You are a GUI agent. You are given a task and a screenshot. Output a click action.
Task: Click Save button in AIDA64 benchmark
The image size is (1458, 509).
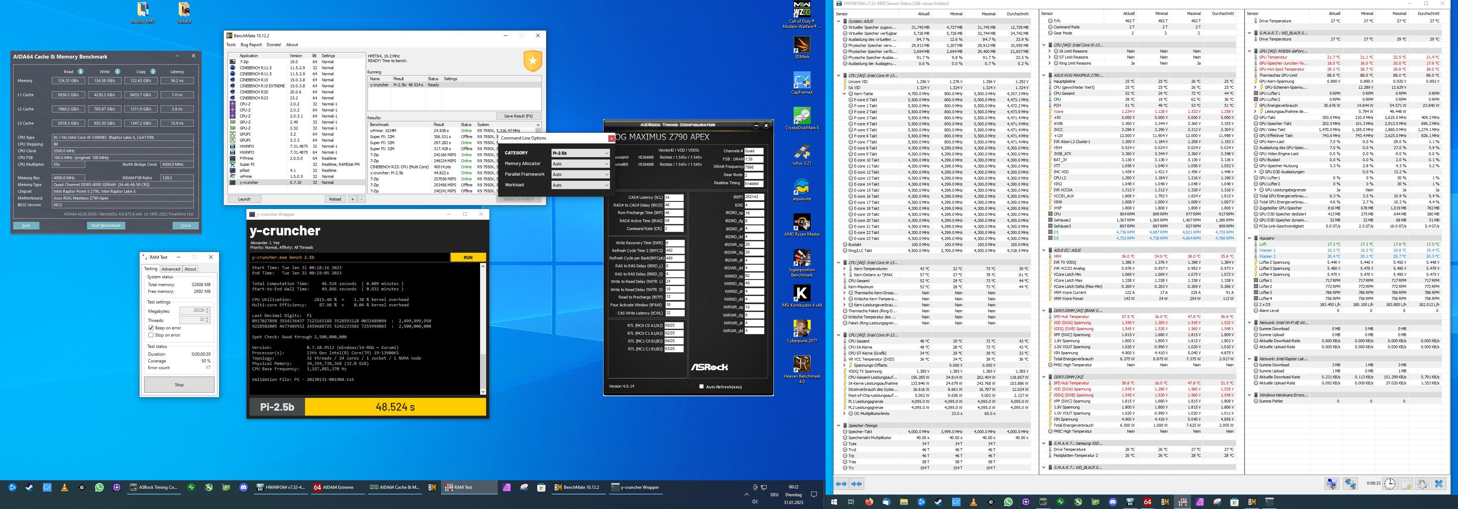pos(26,225)
